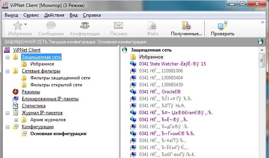
Task: Show more toolbar items via chevron
Action: tap(262, 22)
